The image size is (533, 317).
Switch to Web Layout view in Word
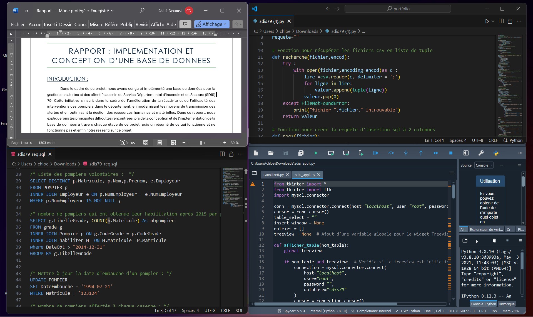(173, 142)
